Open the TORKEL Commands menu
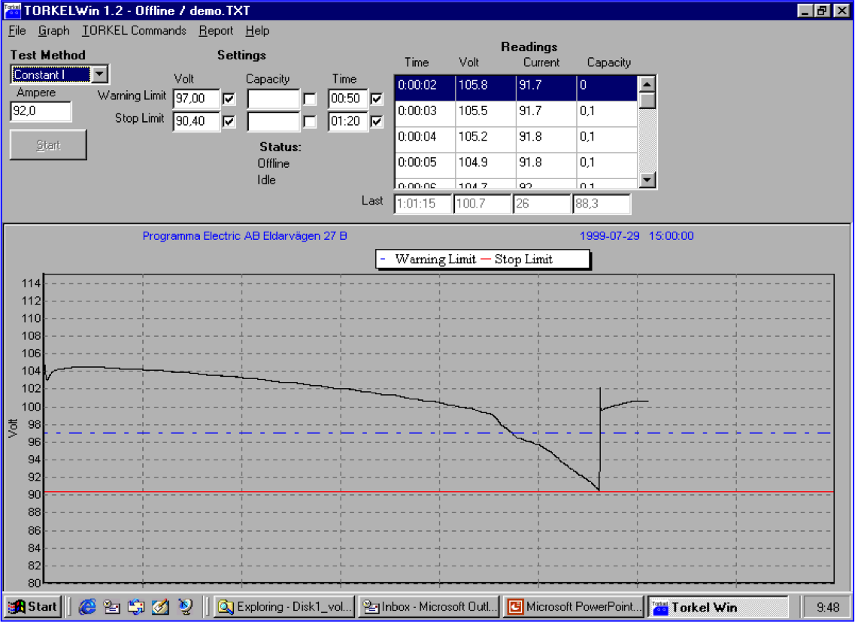Viewport: 855px width, 622px height. pyautogui.click(x=134, y=31)
